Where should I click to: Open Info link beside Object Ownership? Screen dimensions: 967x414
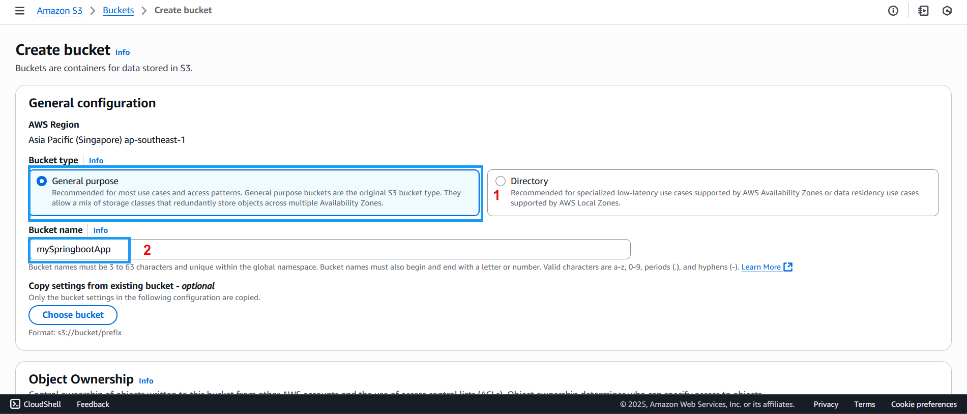pos(146,381)
